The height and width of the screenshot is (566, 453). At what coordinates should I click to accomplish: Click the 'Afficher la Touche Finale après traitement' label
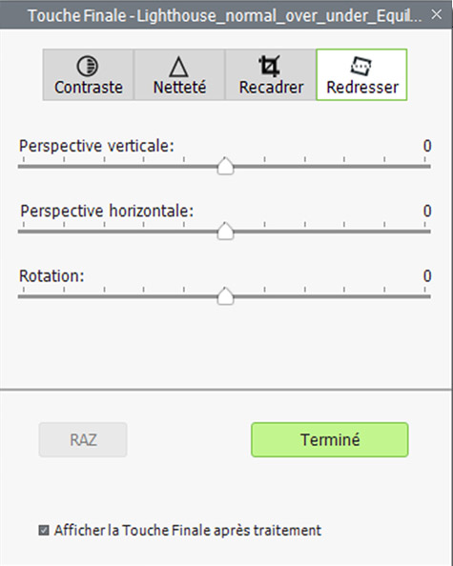click(188, 530)
